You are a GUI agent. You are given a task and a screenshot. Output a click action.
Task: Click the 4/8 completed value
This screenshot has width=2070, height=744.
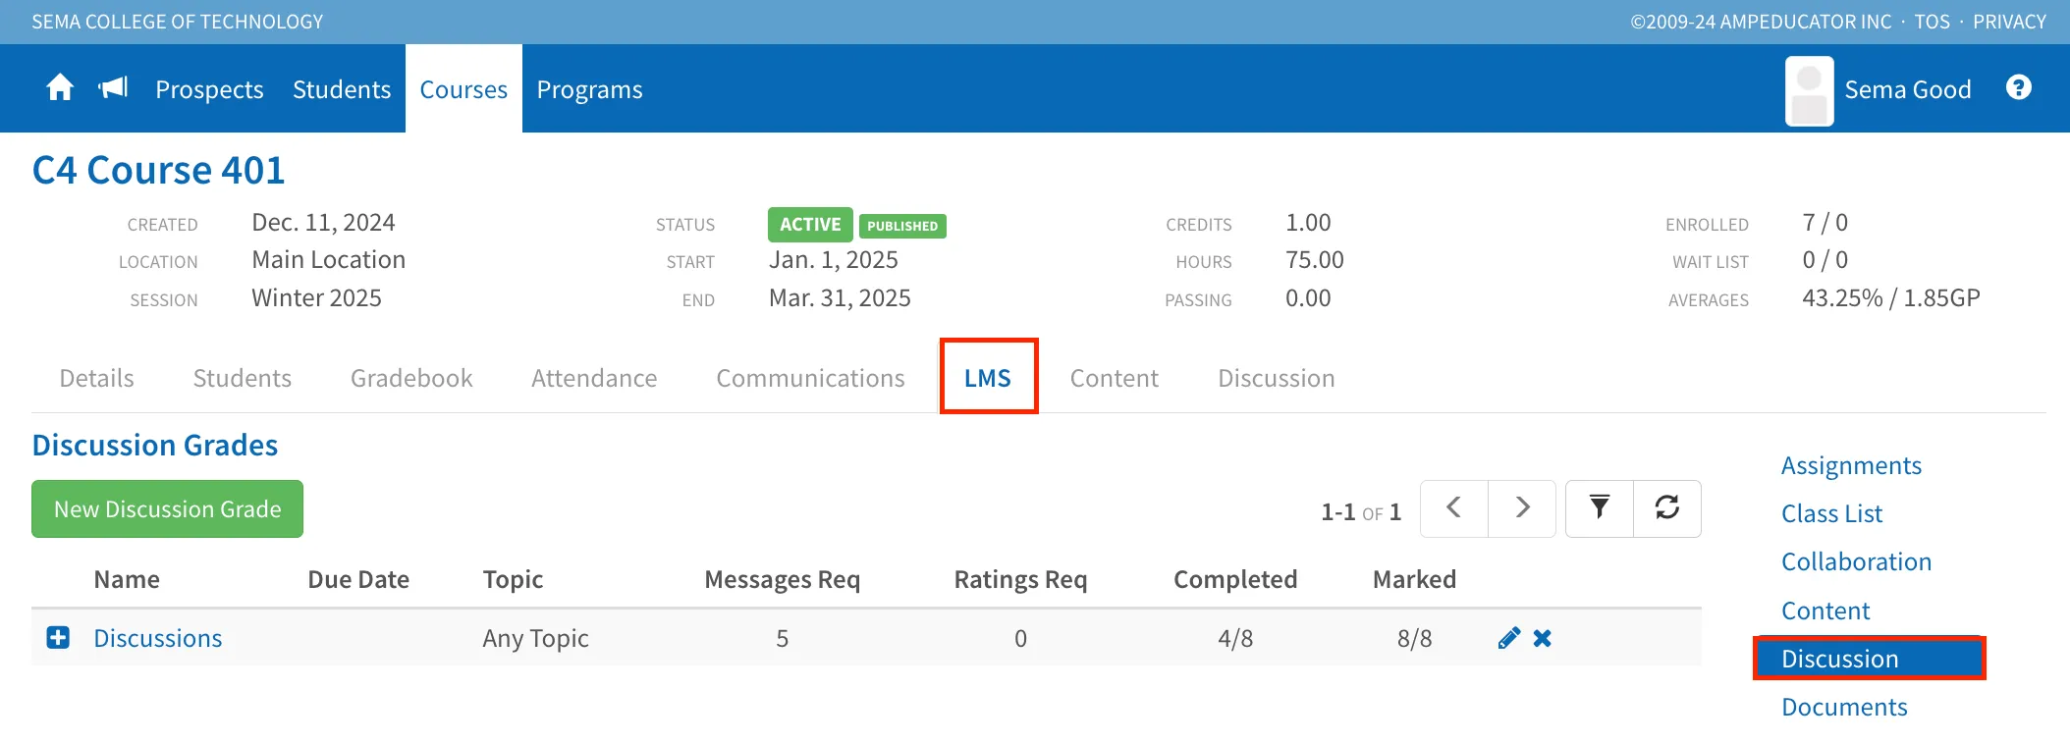tap(1235, 638)
